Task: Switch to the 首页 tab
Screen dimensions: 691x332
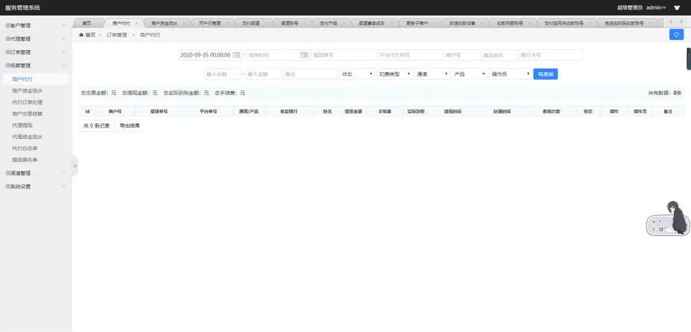Action: click(x=87, y=24)
